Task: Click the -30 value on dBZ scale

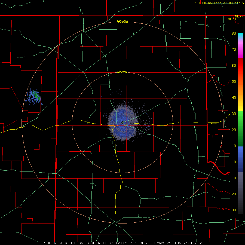Action: (233, 210)
